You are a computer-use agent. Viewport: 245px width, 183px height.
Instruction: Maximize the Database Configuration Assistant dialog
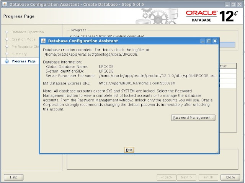click(x=209, y=41)
